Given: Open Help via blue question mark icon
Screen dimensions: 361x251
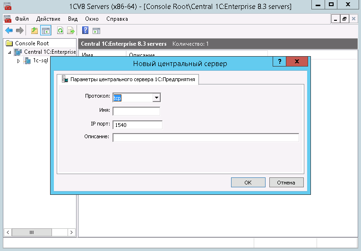Looking at the screenshot, I should [86, 31].
